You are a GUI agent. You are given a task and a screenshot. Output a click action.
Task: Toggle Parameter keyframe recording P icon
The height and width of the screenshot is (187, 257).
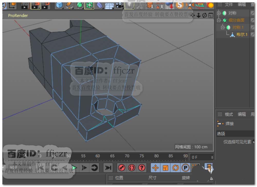[x=185, y=168]
